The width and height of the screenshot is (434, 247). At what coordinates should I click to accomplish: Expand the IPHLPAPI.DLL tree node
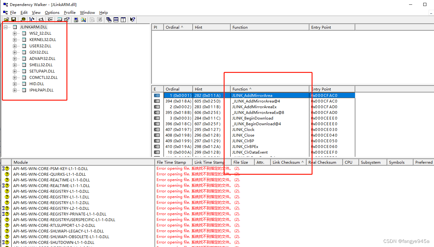tap(15, 90)
